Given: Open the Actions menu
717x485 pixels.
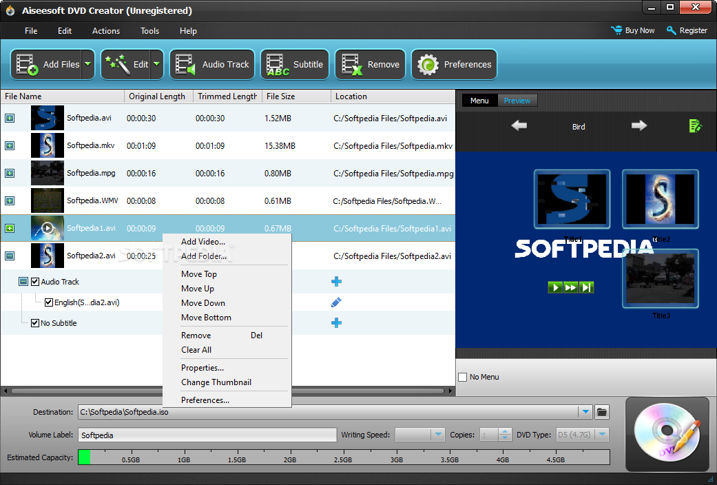Looking at the screenshot, I should [x=106, y=30].
